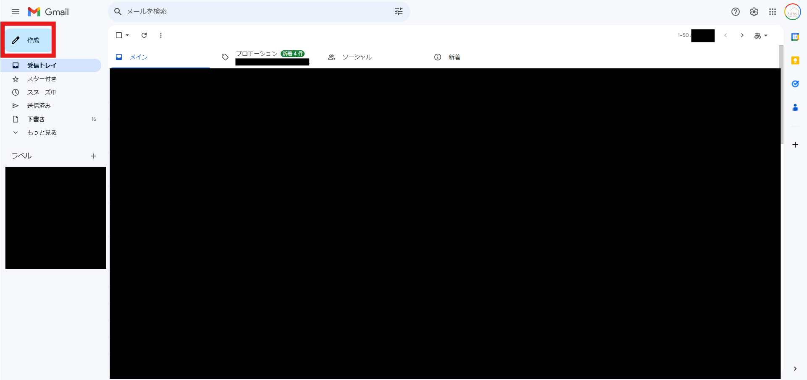This screenshot has width=807, height=380.
Task: Open the Google apps grid
Action: pos(773,12)
